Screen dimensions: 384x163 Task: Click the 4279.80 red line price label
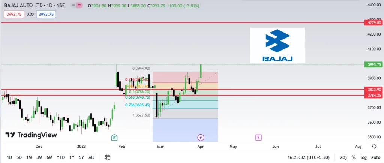point(373,23)
